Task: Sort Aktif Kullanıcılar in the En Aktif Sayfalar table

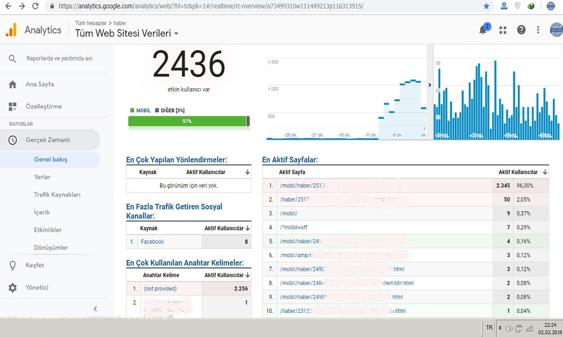Action: tap(545, 172)
